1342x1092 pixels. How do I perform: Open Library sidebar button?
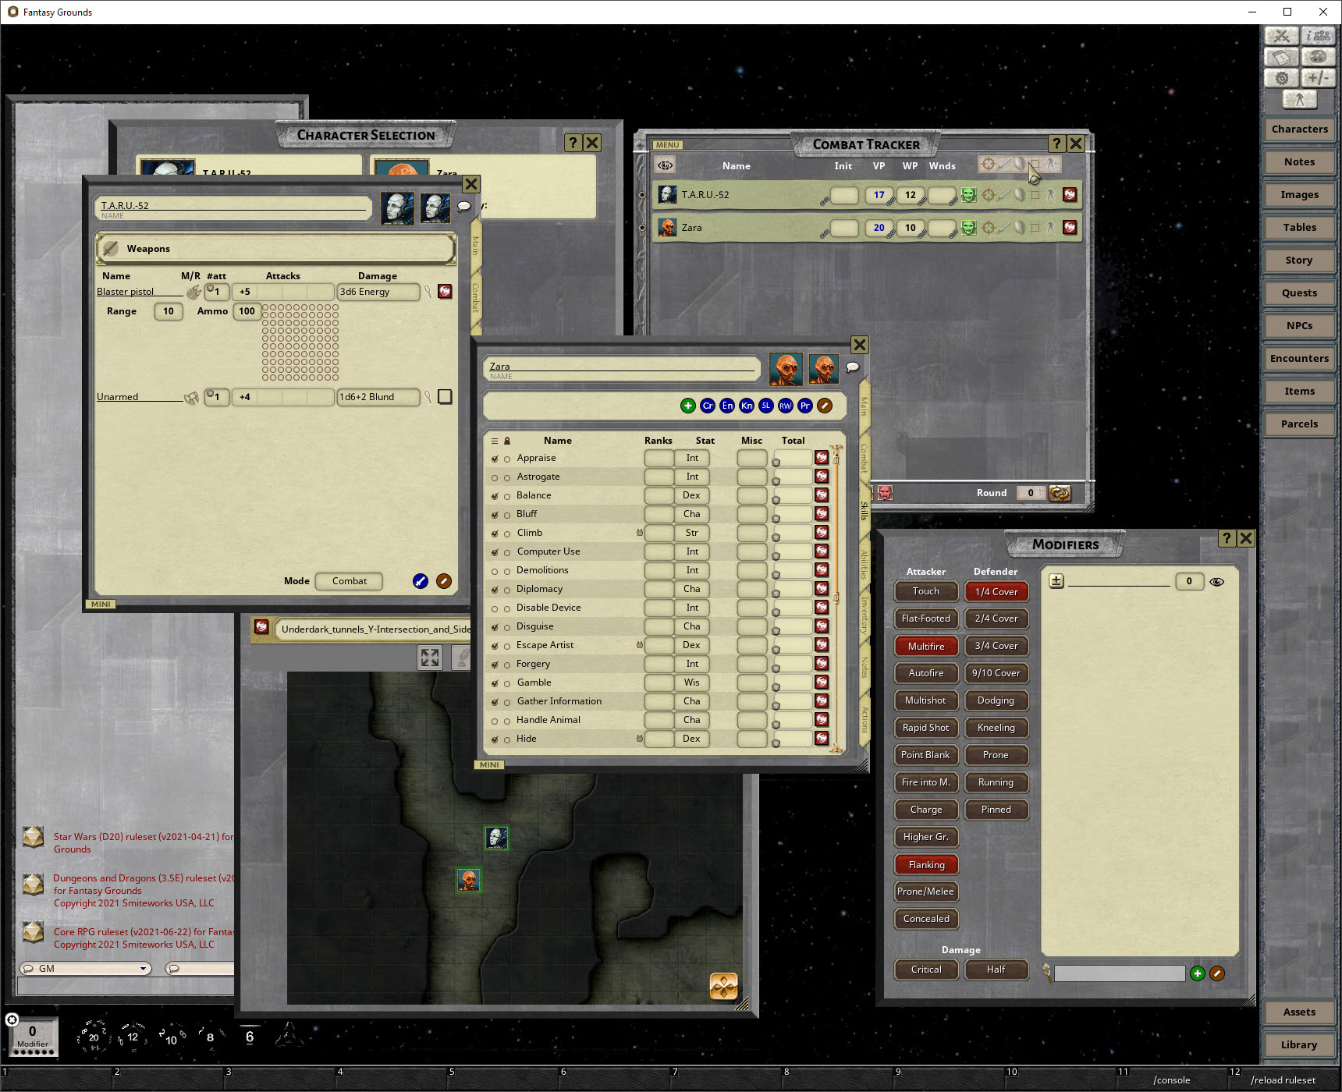click(1299, 1045)
